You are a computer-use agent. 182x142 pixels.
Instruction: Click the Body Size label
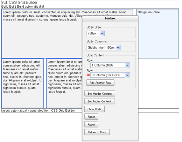[94, 27]
